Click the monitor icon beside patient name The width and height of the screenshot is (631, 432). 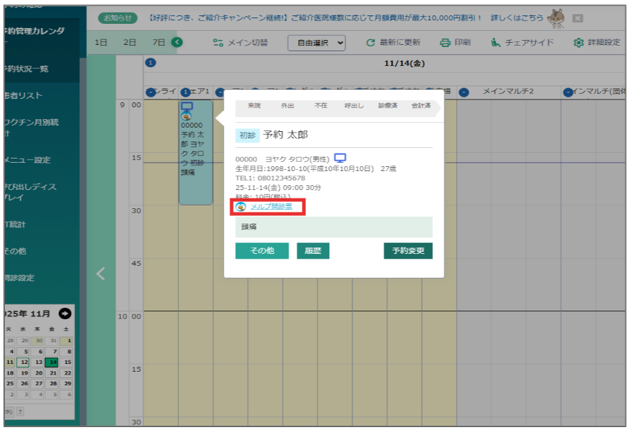tap(340, 158)
